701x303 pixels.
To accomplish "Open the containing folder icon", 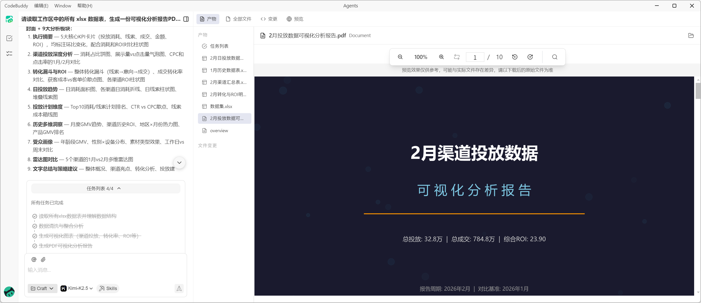I will pyautogui.click(x=691, y=35).
